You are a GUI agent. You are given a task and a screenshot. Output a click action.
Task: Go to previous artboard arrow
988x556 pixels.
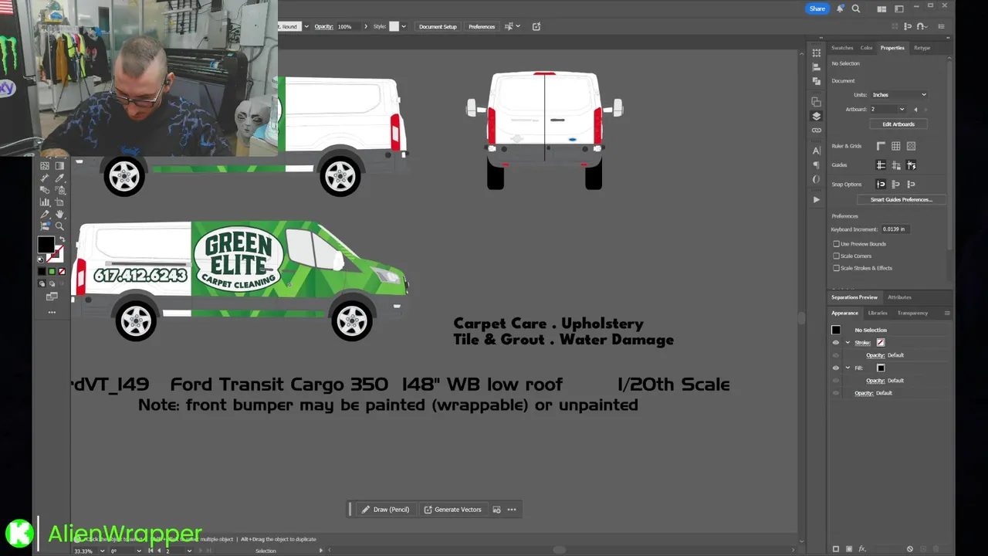tap(915, 110)
